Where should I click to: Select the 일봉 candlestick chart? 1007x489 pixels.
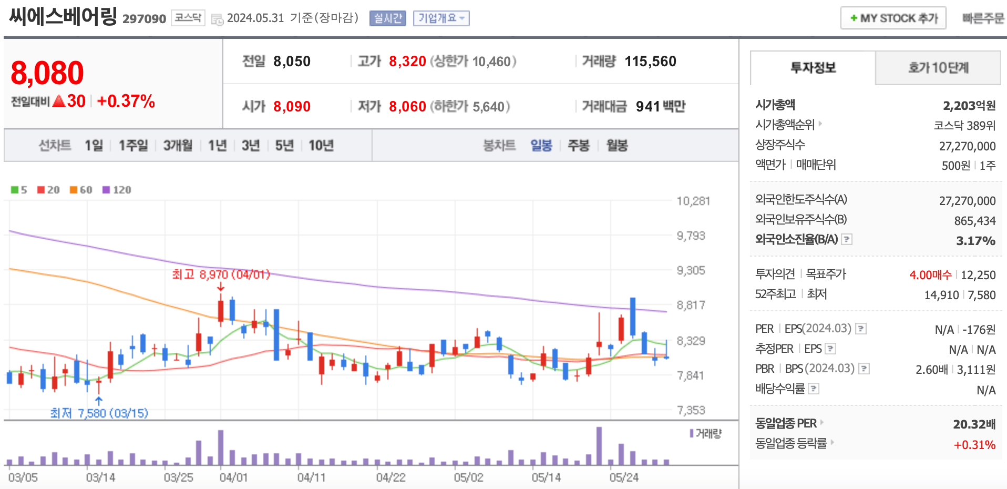pyautogui.click(x=541, y=145)
